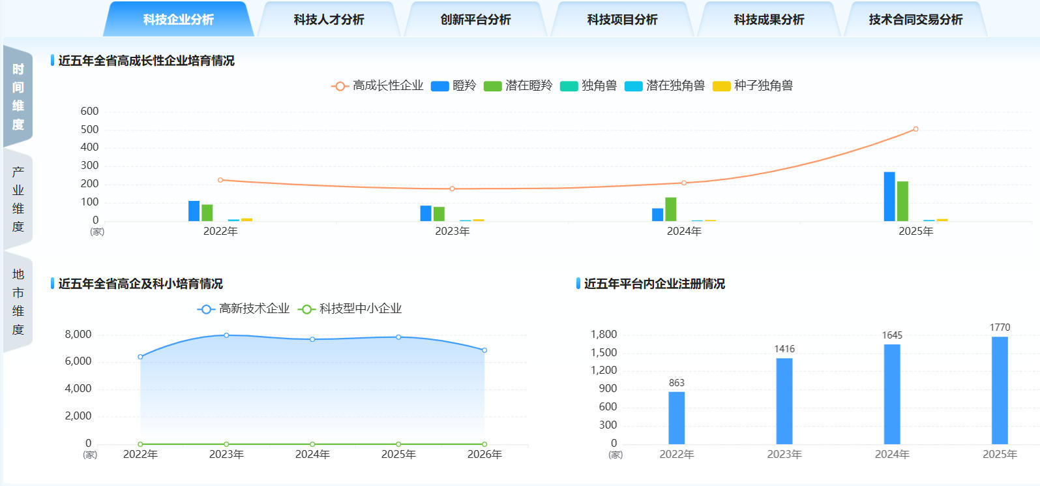Toggle the 独角兽 legend swatch

pyautogui.click(x=588, y=86)
